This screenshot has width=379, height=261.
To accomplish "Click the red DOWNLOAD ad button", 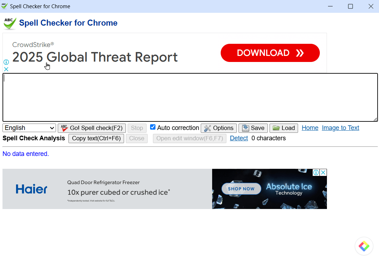I will (270, 53).
